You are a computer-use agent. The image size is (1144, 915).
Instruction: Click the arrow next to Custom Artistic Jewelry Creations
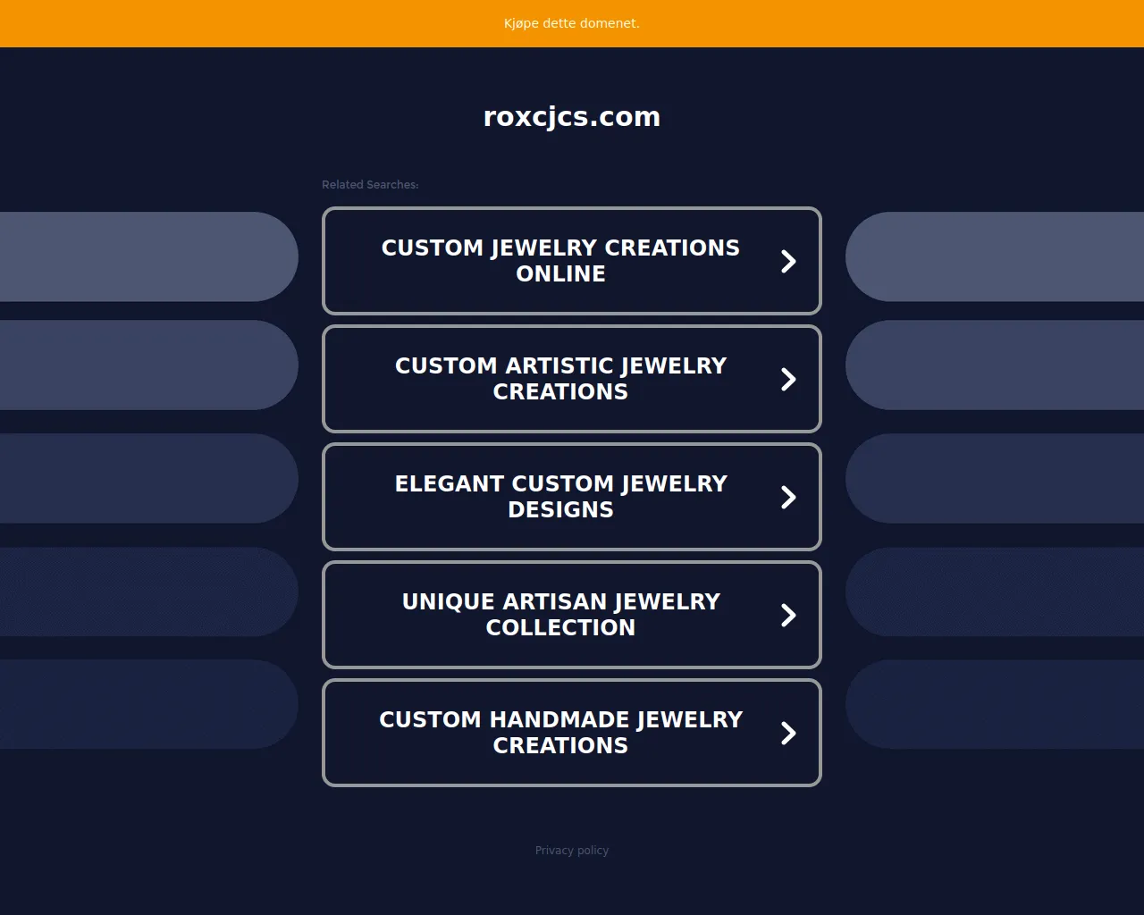(788, 379)
